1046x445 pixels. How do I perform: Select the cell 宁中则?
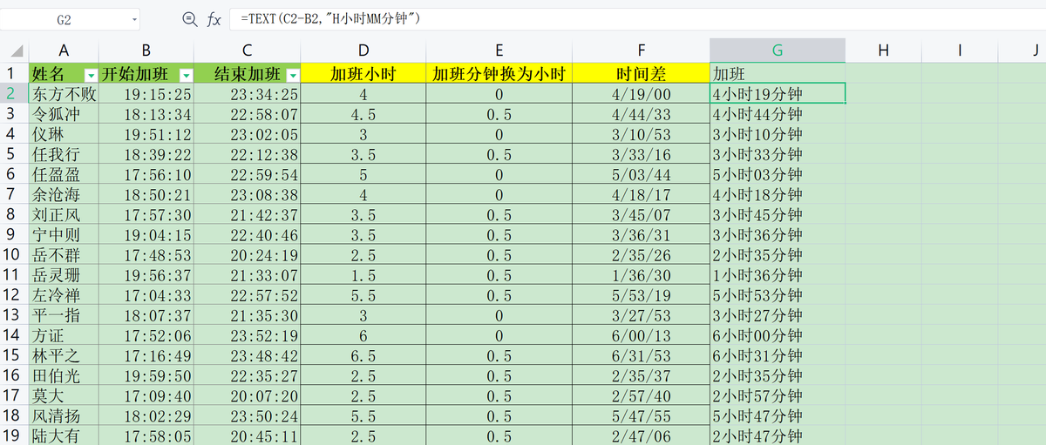(x=64, y=234)
